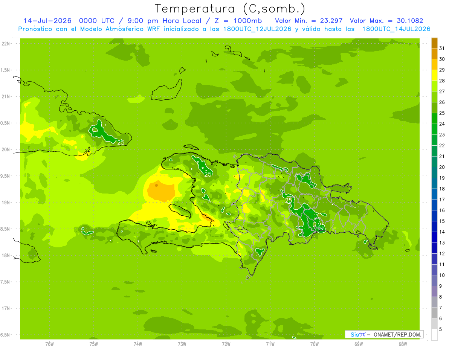Click the "0000 UTC" time label
Image resolution: width=452 pixels, height=349 pixels.
click(x=96, y=21)
